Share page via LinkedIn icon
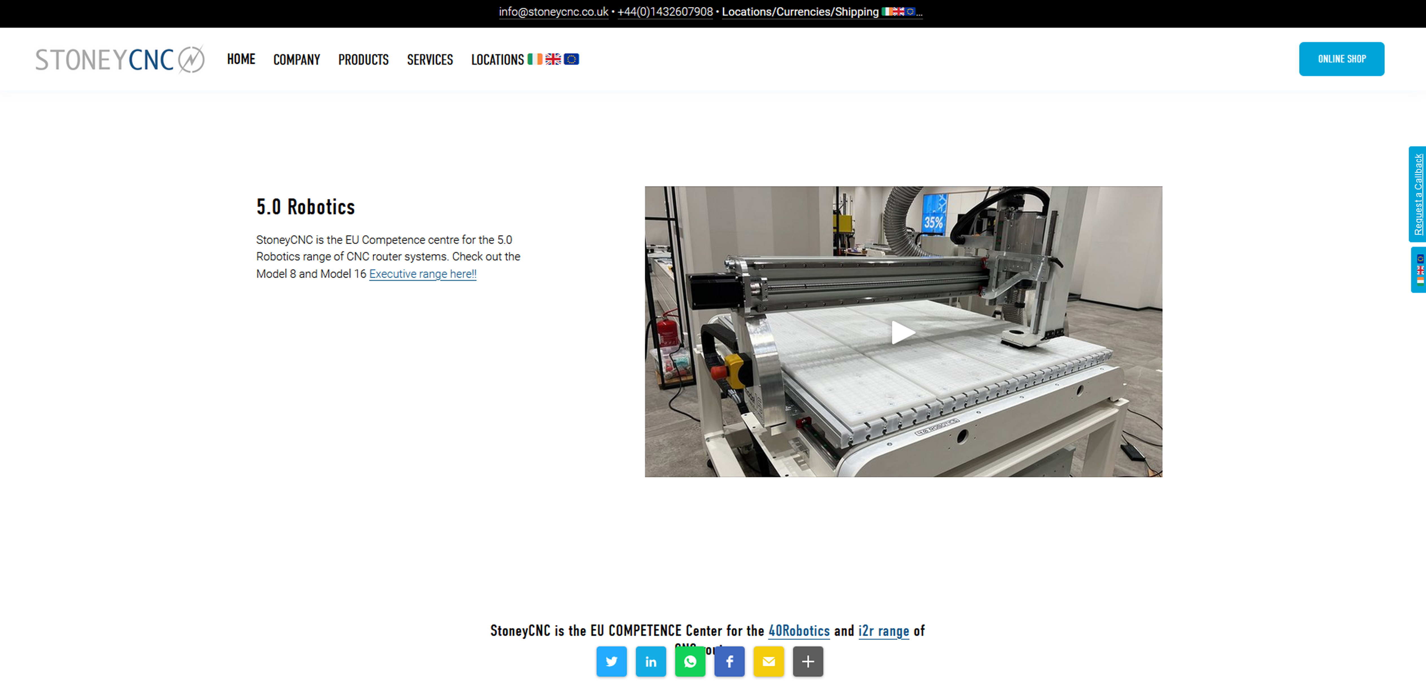The image size is (1426, 696). point(650,661)
